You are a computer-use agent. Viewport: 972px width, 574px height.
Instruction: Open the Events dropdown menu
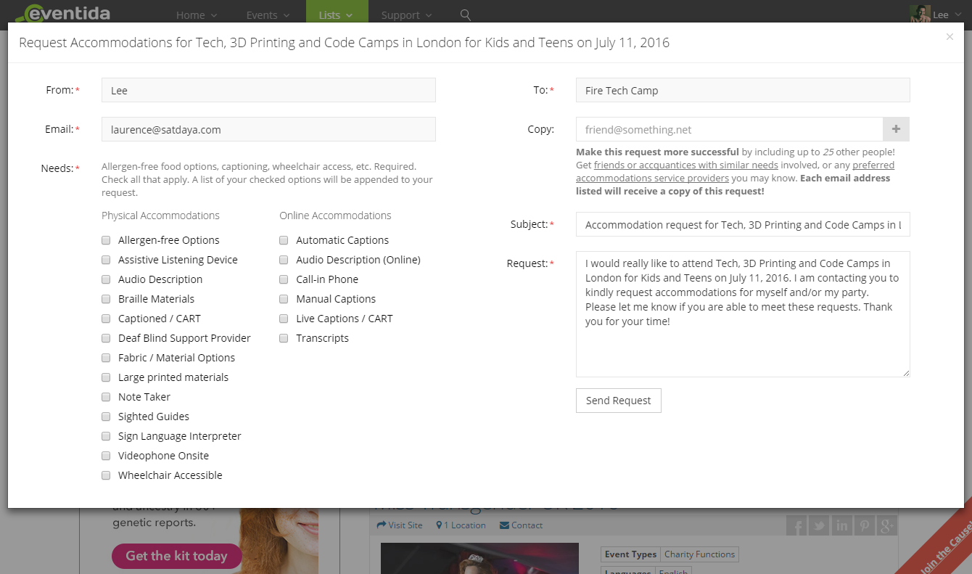[x=268, y=15]
